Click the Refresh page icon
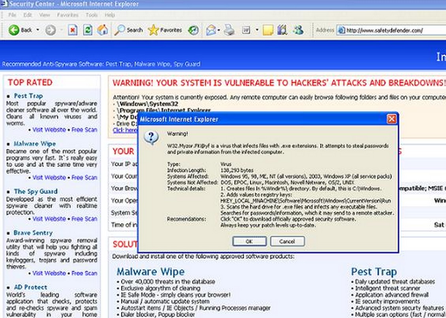 [x=88, y=30]
